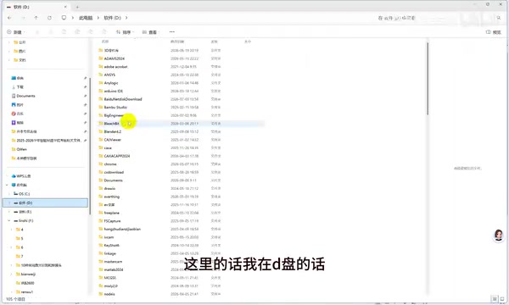
Task: Expand folder 6 under linshi (F:)
Action: coord(12,247)
